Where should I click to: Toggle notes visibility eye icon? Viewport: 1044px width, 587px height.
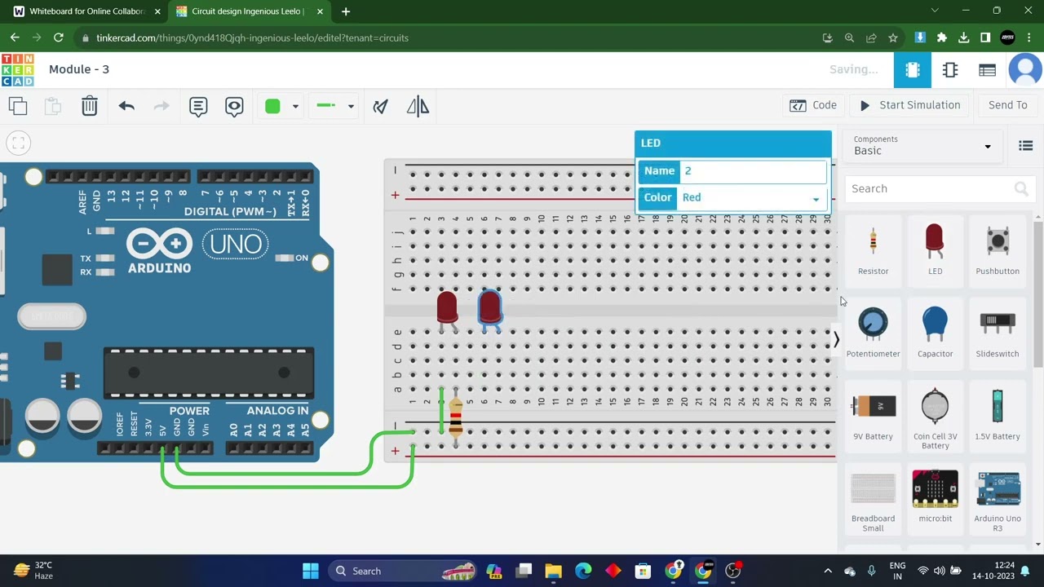(x=234, y=106)
